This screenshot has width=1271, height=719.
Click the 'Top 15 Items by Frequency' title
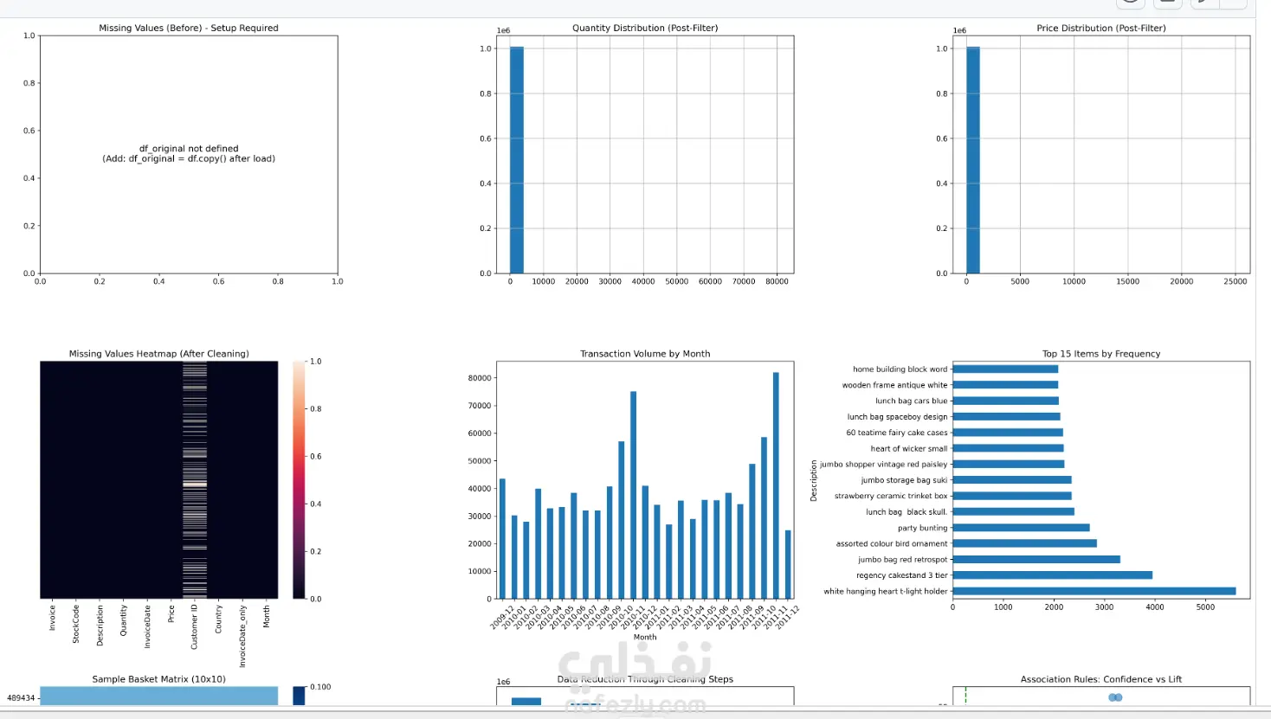pyautogui.click(x=1101, y=354)
